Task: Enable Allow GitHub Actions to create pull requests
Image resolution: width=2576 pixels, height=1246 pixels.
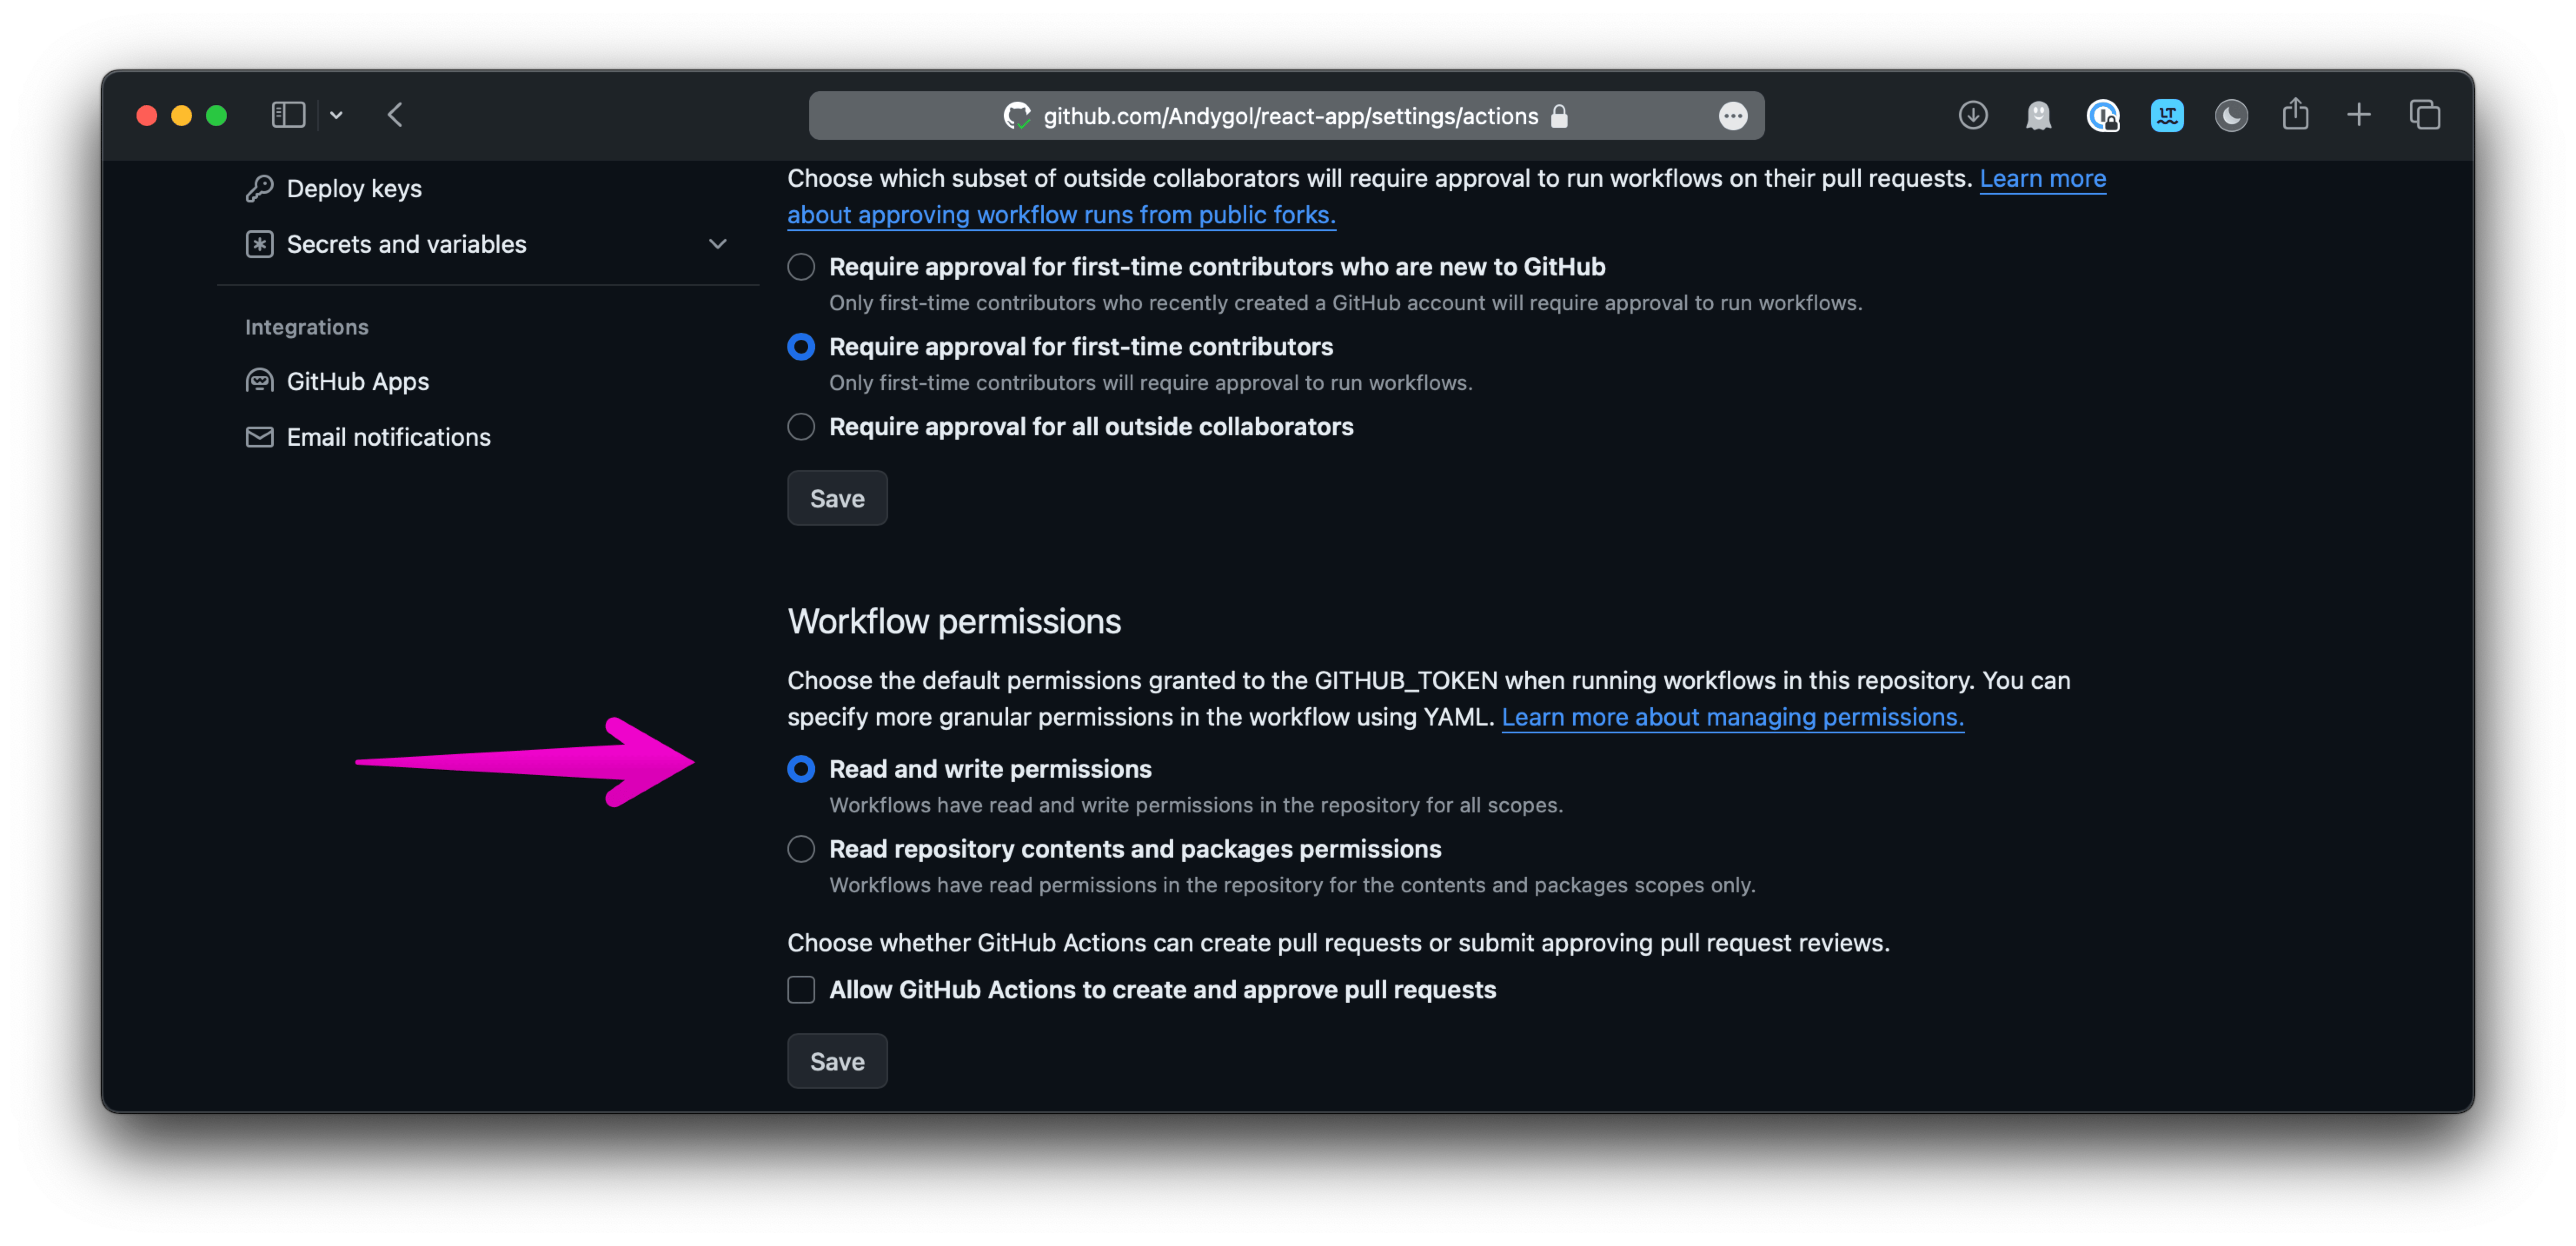Action: point(800,990)
